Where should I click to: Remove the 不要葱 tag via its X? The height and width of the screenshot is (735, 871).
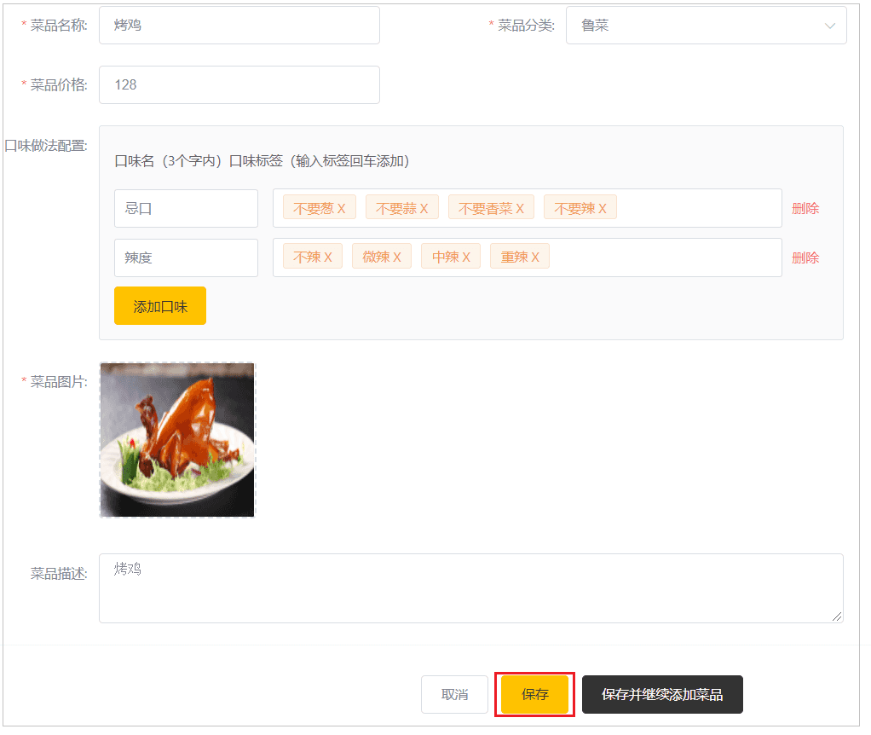(x=342, y=209)
